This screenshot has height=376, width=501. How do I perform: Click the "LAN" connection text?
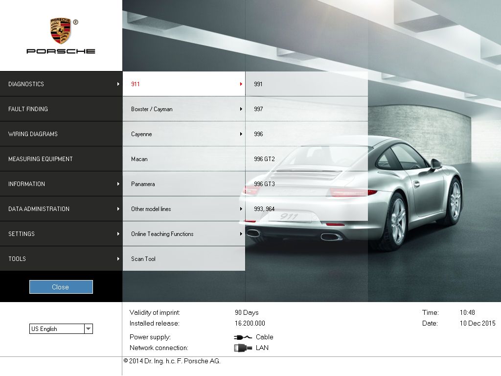click(x=262, y=348)
